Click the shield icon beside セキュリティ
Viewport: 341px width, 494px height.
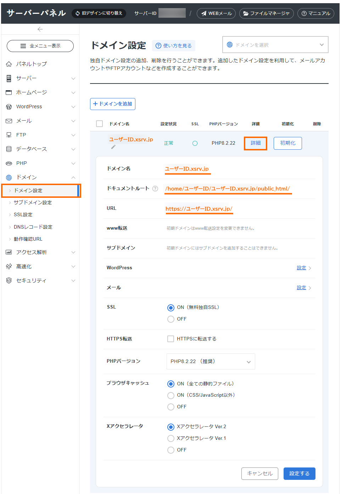point(9,281)
